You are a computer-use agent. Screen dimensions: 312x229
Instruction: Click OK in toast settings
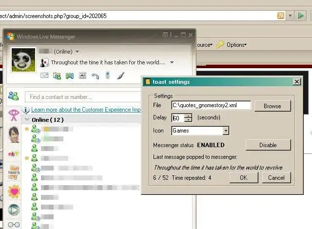244,177
